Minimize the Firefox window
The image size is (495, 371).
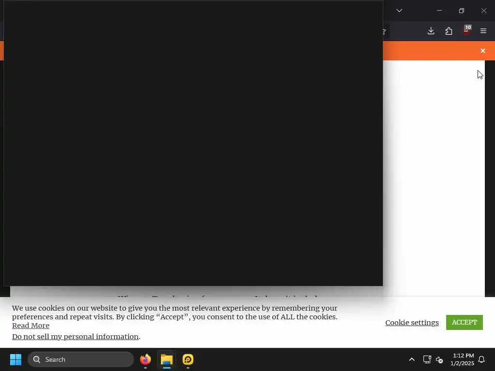439,11
